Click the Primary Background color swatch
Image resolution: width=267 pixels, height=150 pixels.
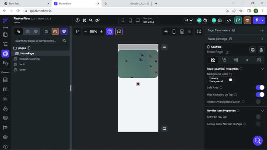click(230, 80)
